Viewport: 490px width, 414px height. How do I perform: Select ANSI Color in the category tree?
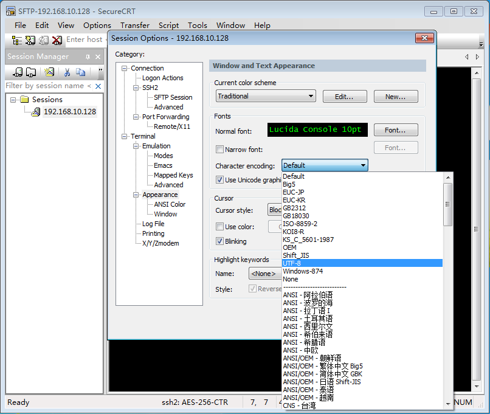click(x=170, y=204)
